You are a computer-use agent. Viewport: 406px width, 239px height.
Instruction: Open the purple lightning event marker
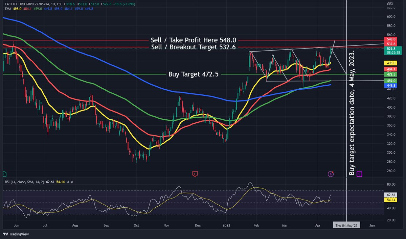pyautogui.click(x=331, y=174)
